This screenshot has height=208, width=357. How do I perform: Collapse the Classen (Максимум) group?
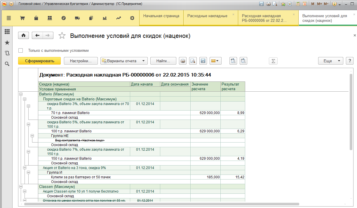21,186
